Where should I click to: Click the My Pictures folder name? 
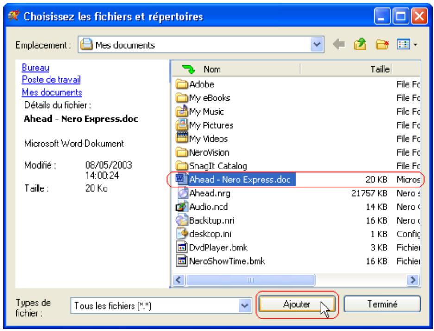tap(211, 125)
